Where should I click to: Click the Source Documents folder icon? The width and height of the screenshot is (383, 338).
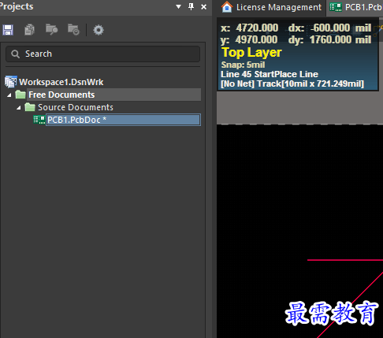click(x=30, y=107)
